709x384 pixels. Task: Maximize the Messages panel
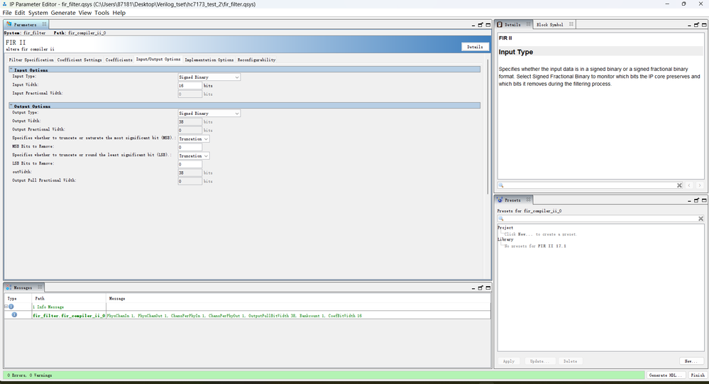click(488, 287)
